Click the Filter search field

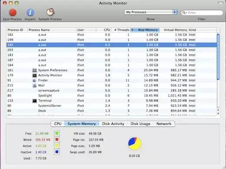(202, 13)
